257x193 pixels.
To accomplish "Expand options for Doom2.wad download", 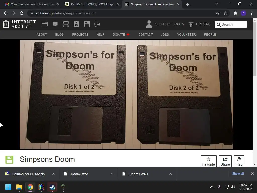I will pyautogui.click(x=112, y=174).
